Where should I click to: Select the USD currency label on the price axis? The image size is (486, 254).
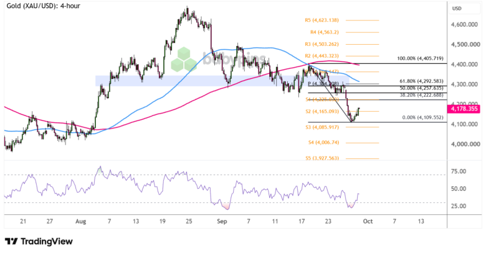457,8
